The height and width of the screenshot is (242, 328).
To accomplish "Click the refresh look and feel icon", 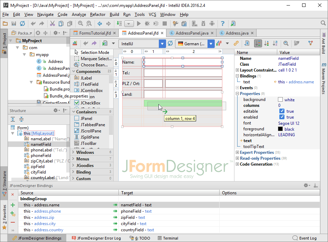I will pos(170,43).
